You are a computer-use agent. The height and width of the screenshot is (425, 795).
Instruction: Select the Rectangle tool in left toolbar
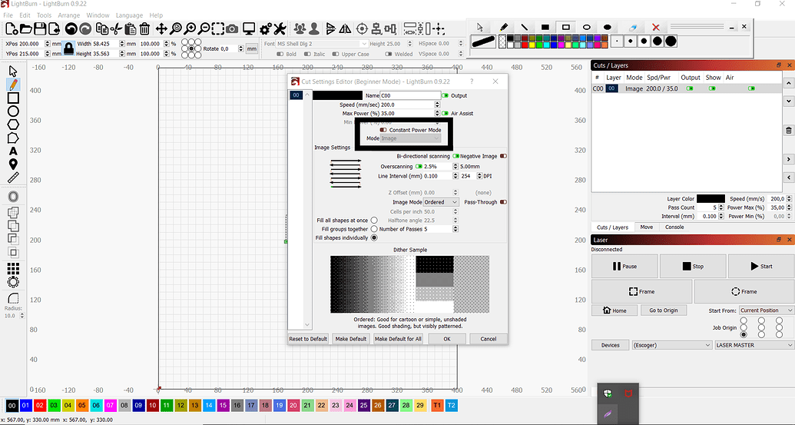tap(13, 98)
